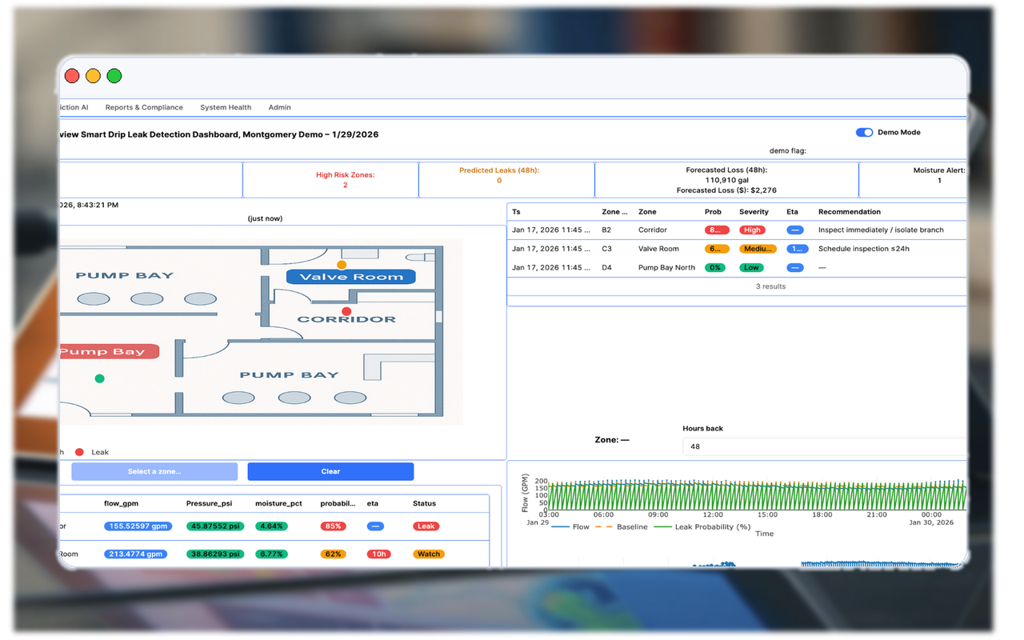Open the Reports & Compliance tab
This screenshot has height=640, width=1024.
[144, 107]
